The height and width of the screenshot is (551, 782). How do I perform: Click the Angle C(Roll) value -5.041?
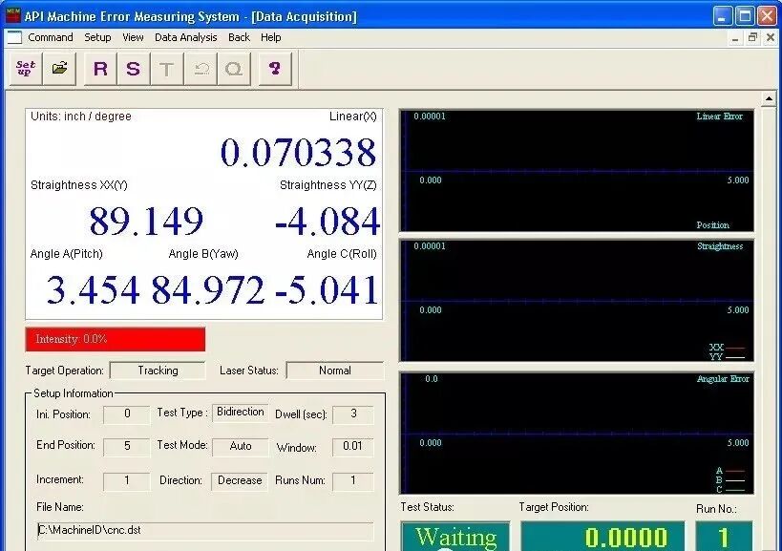point(327,290)
